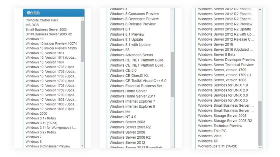280x157 pixels.
Task: Select "Windows CE Toolkit Visual C++ 6.0"
Action: point(138,81)
